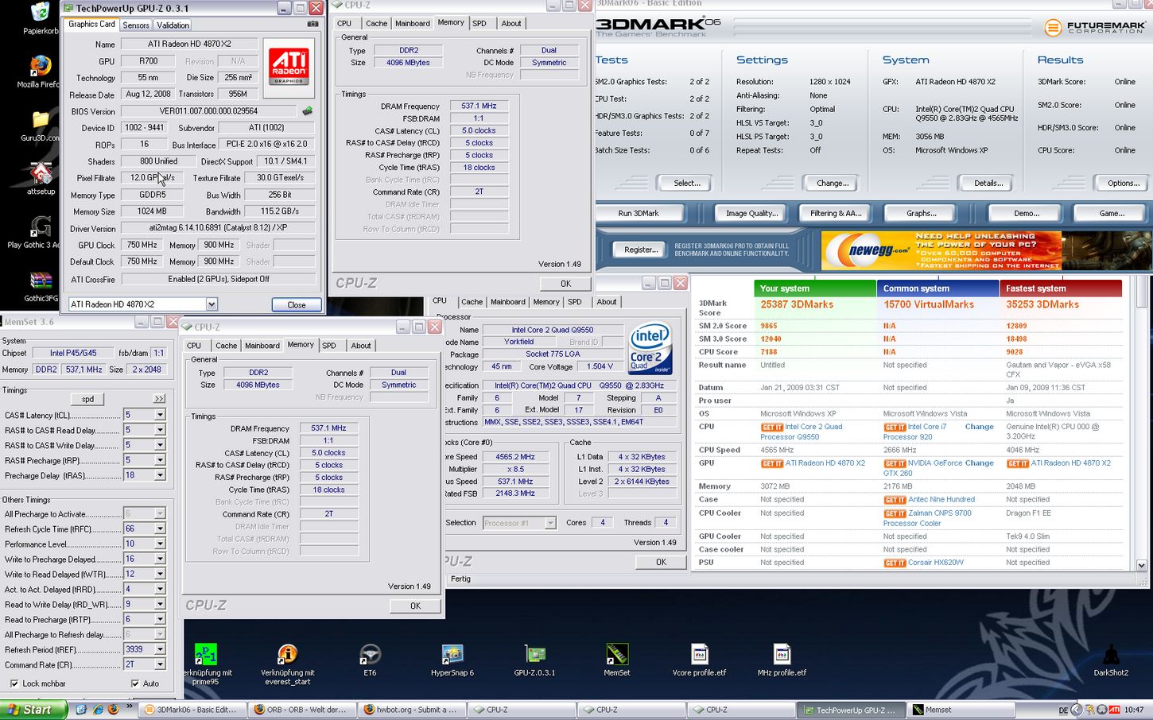This screenshot has width=1153, height=720.
Task: Click the spd button in MemSet
Action: pos(87,399)
